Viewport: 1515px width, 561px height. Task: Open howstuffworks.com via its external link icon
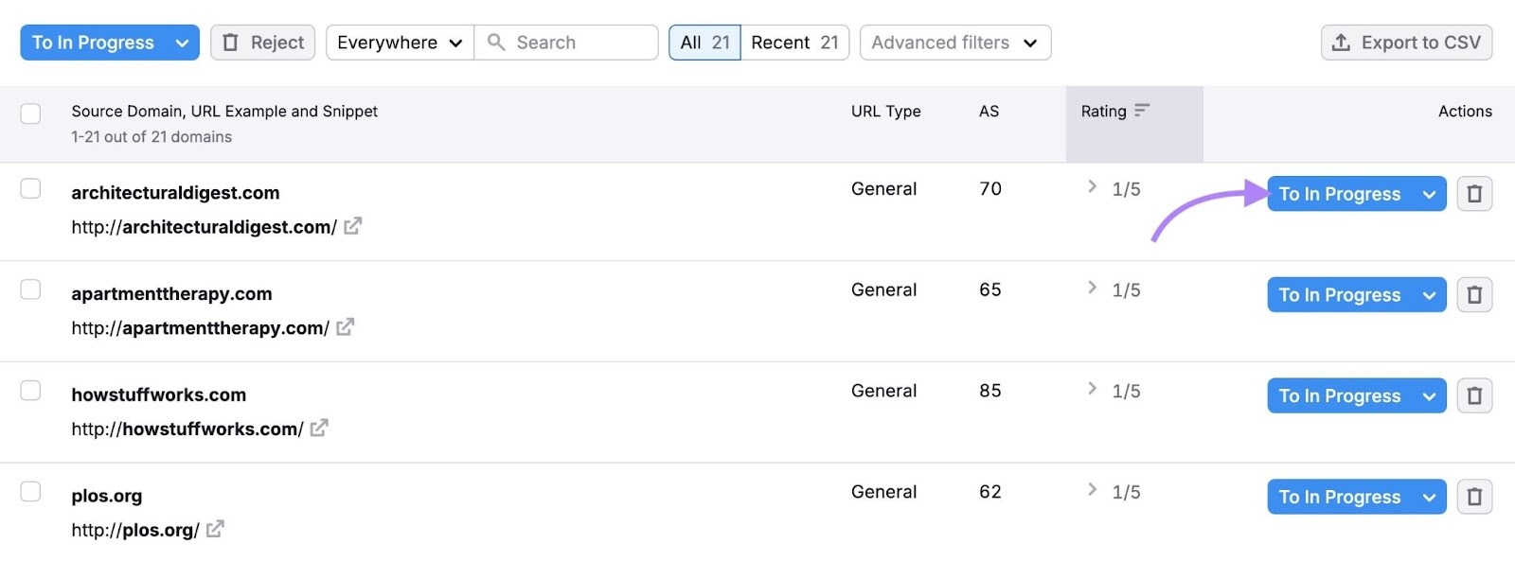pos(319,429)
